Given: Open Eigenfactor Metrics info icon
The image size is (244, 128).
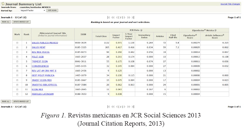Looking at the screenshot, I should [x=215, y=30].
